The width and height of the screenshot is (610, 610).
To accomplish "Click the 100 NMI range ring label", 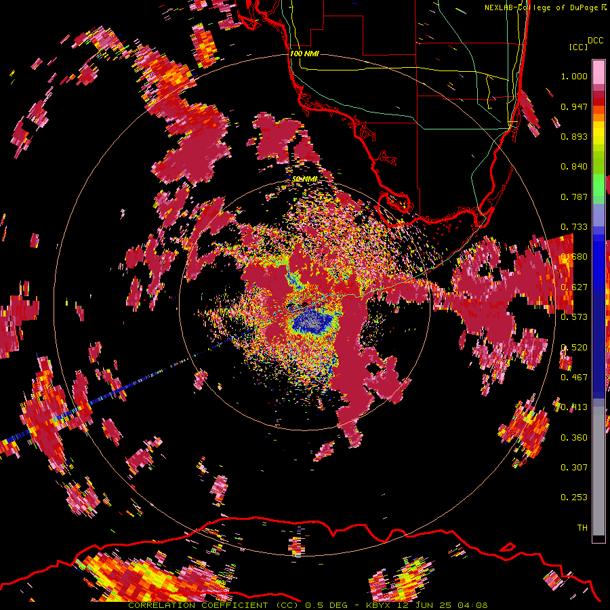I will (304, 54).
